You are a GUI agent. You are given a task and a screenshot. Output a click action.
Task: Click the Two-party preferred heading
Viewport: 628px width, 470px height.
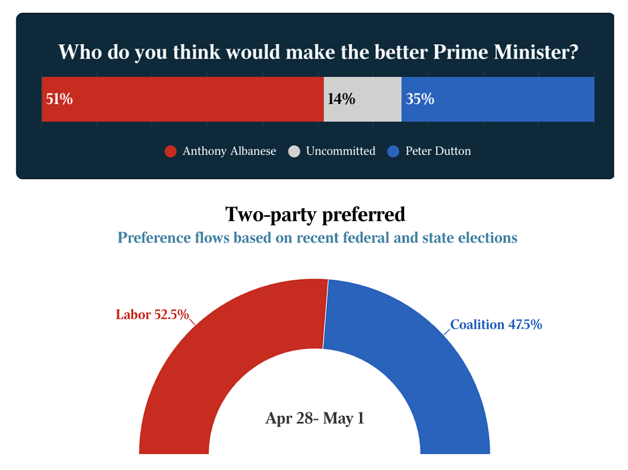pyautogui.click(x=315, y=215)
